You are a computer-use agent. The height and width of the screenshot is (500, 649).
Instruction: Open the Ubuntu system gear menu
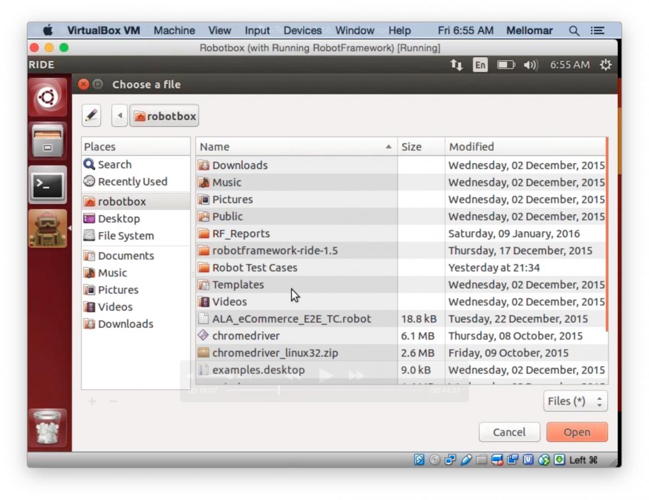click(x=606, y=65)
